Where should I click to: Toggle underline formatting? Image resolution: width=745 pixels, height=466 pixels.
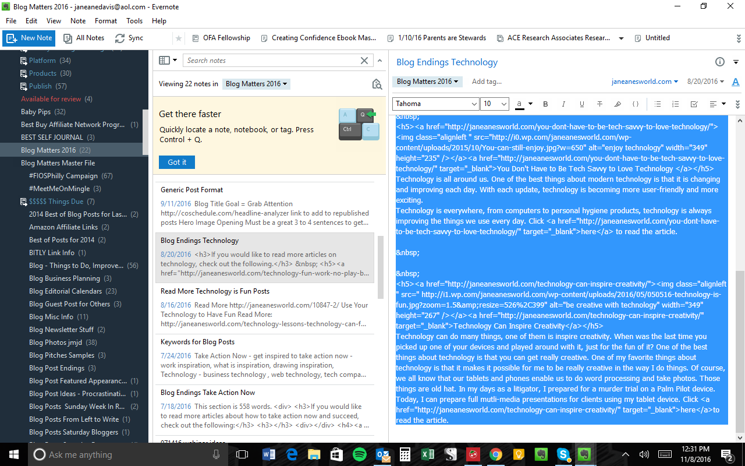click(x=581, y=104)
